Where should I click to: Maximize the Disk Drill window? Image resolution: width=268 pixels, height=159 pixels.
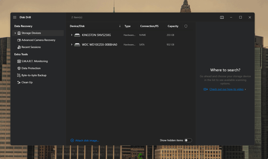241,17
